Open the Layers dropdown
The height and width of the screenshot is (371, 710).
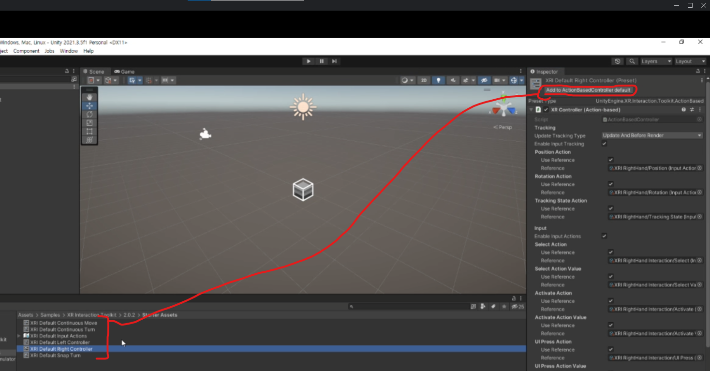point(656,61)
